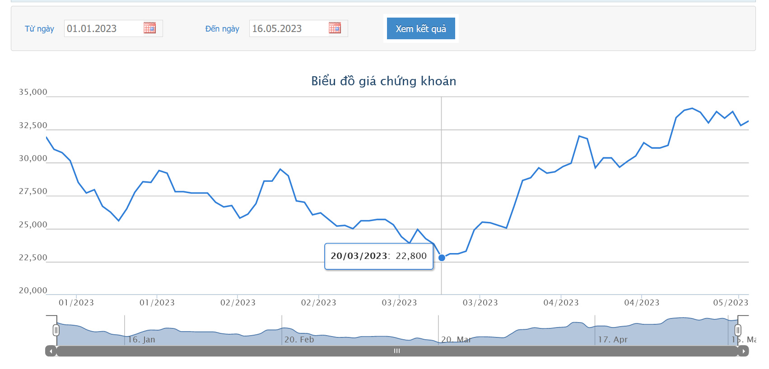769x369 pixels.
Task: Select the left range handle of navigator
Action: point(56,330)
